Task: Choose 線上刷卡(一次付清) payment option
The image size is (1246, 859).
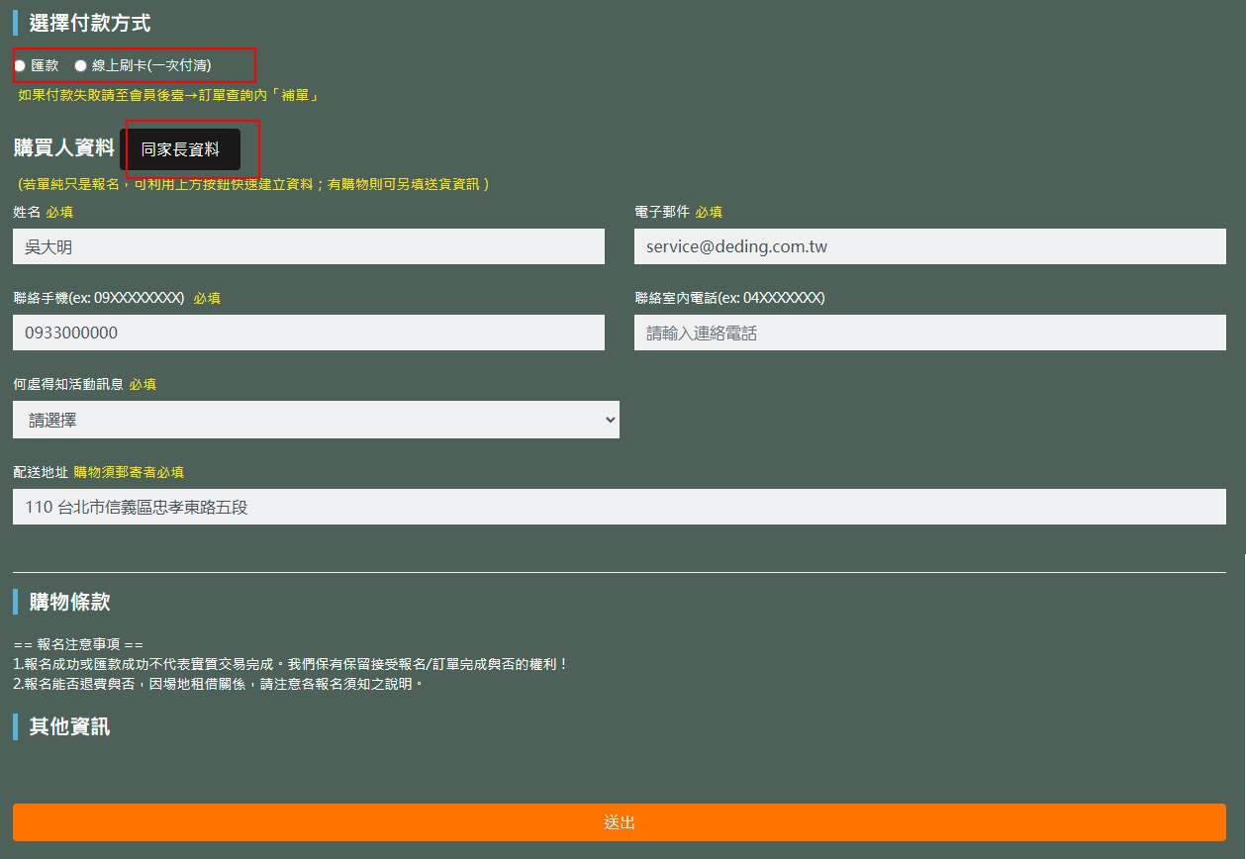Action: click(x=81, y=65)
